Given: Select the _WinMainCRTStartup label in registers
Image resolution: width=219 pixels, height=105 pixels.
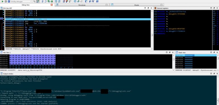Looking at the screenshot, I should [x=177, y=12].
